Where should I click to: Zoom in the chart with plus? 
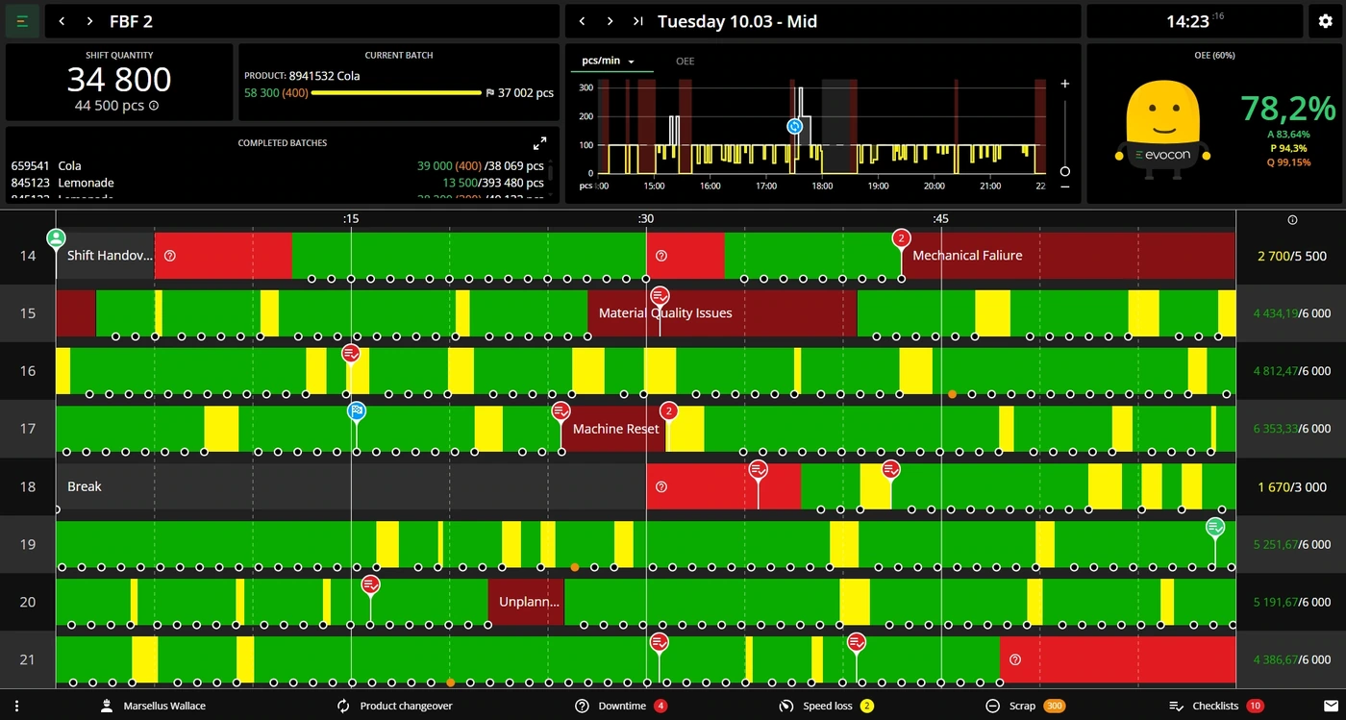(x=1065, y=84)
